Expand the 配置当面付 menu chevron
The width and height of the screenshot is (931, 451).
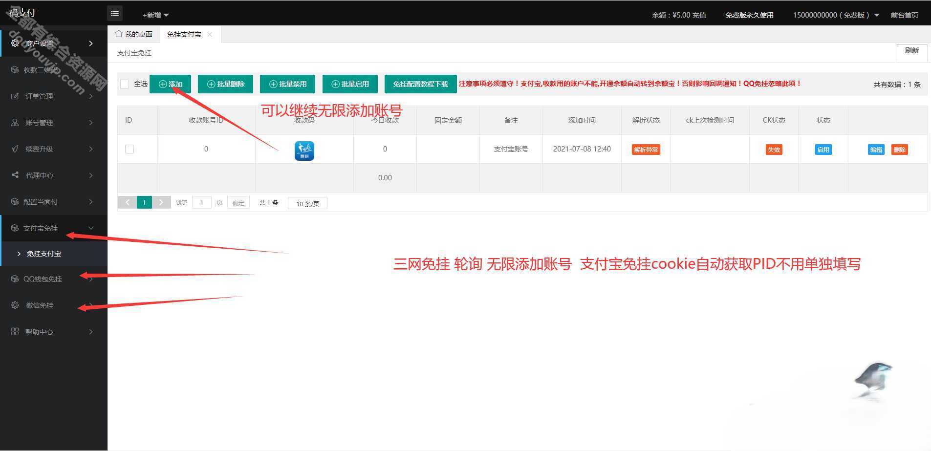coord(91,202)
